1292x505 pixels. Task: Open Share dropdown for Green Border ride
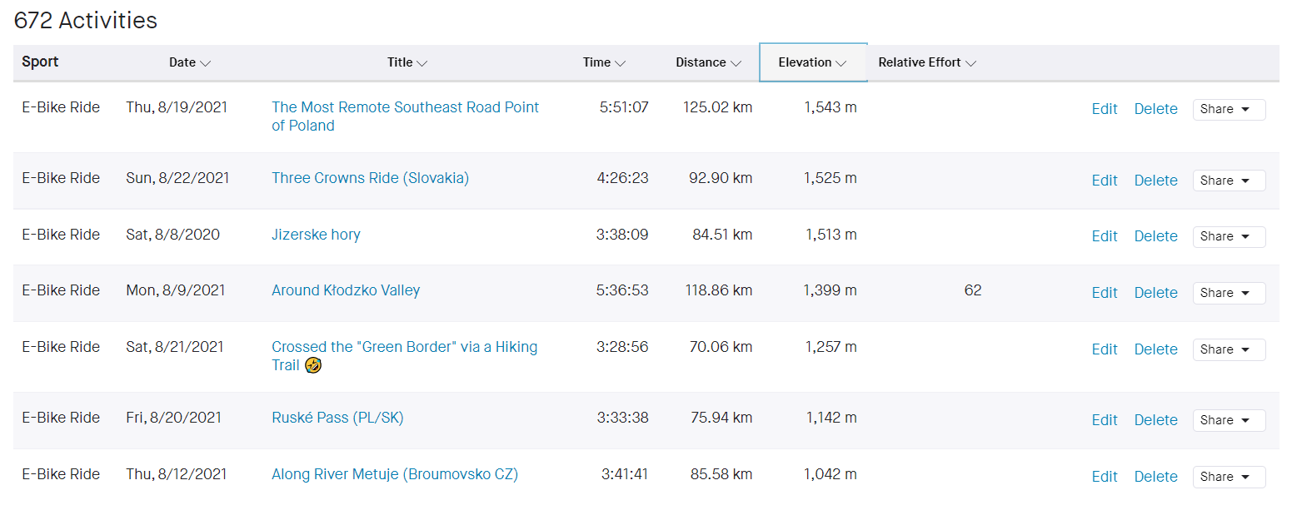click(1229, 349)
